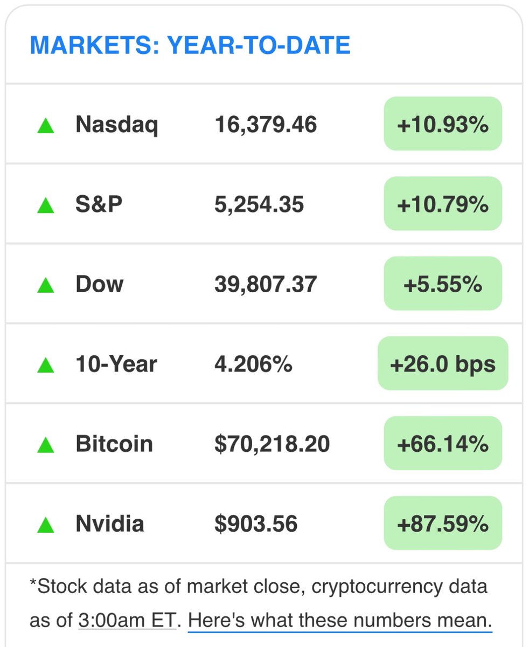Image resolution: width=529 pixels, height=647 pixels.
Task: Click the green triangle next to 10-Year
Action: [45, 365]
